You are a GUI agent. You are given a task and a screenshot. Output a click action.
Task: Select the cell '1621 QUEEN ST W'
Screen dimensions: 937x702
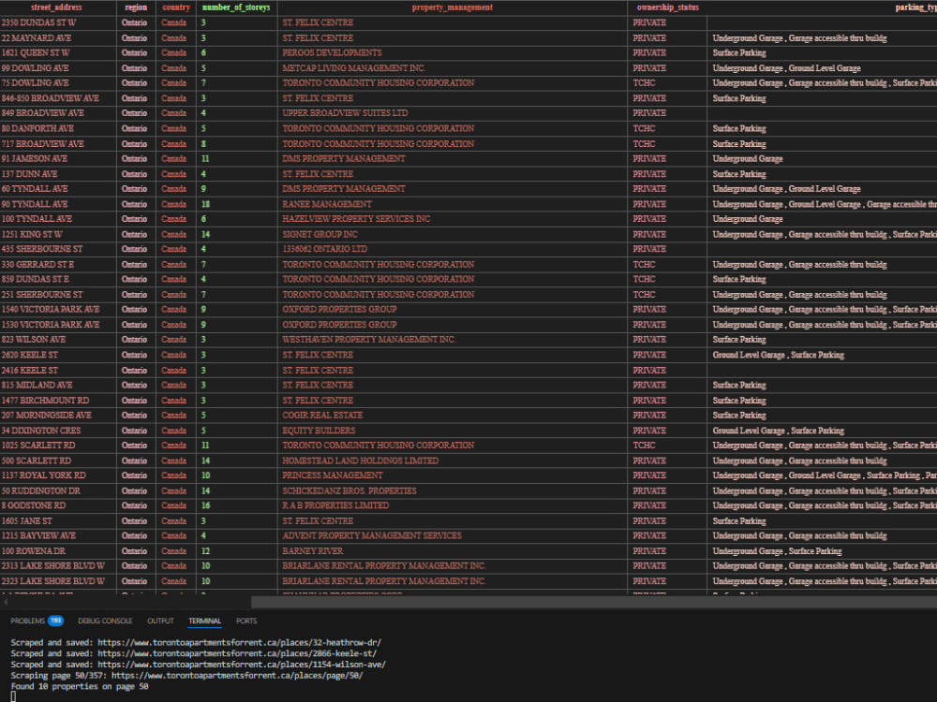58,53
